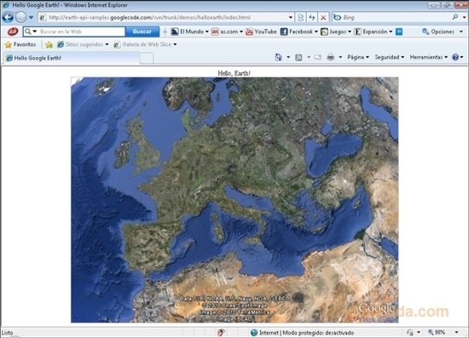469x338 pixels.
Task: Open the Favoritos button
Action: [x=20, y=44]
